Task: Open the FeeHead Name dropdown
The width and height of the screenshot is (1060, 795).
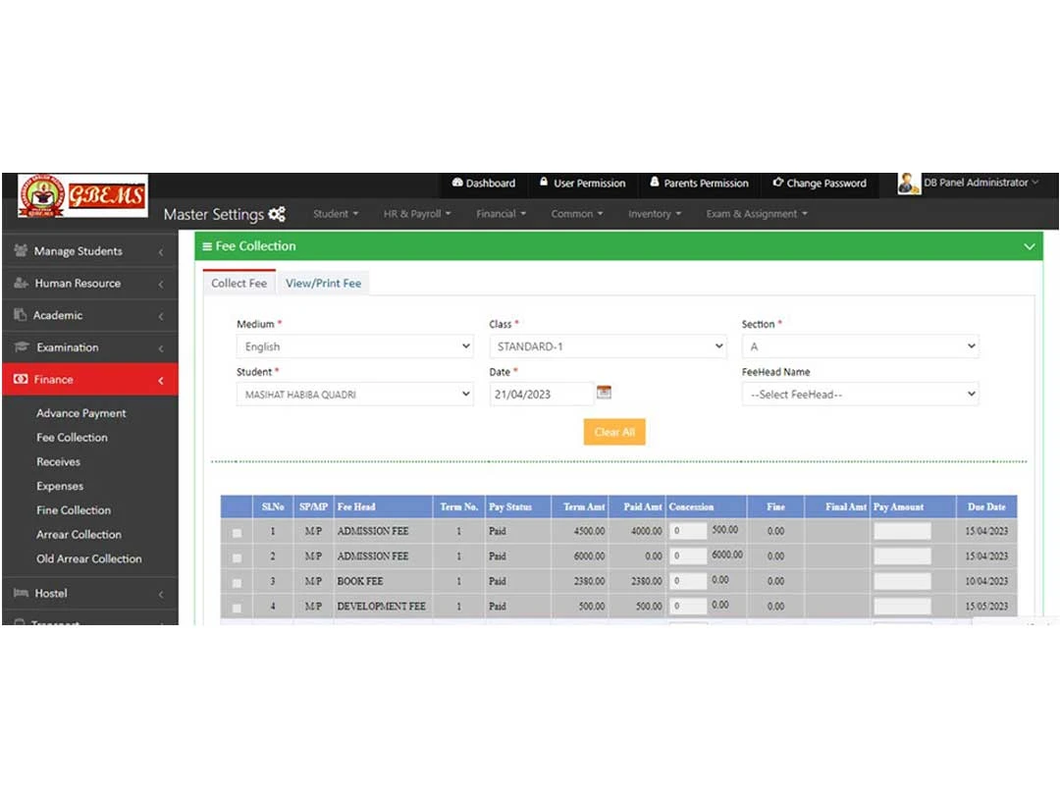Action: coord(861,394)
